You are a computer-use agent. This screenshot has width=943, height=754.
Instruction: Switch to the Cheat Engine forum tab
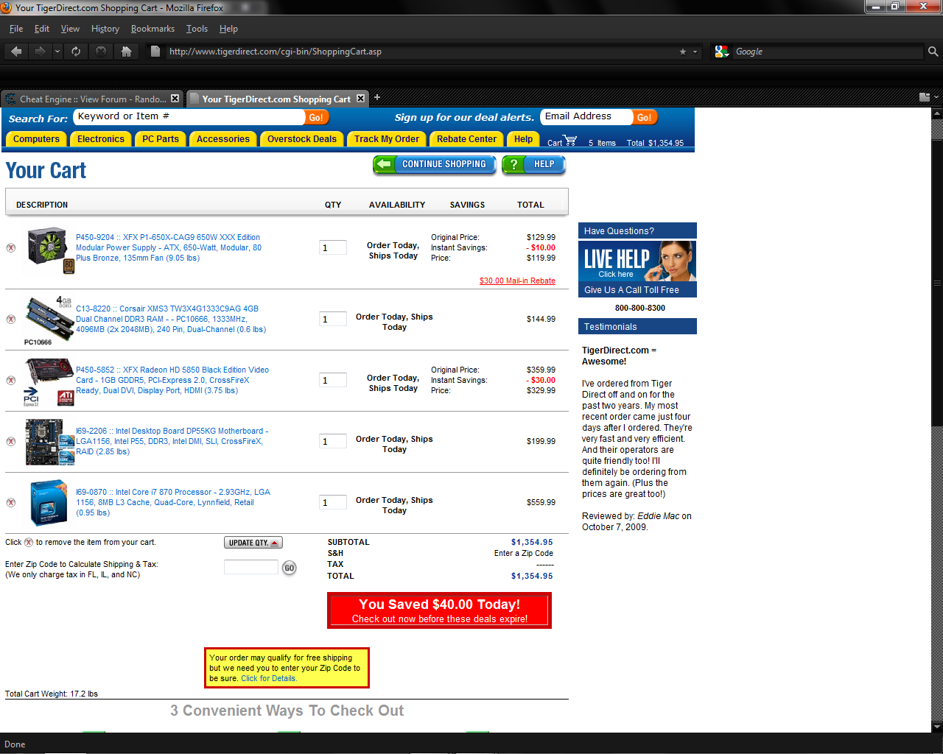(x=92, y=99)
